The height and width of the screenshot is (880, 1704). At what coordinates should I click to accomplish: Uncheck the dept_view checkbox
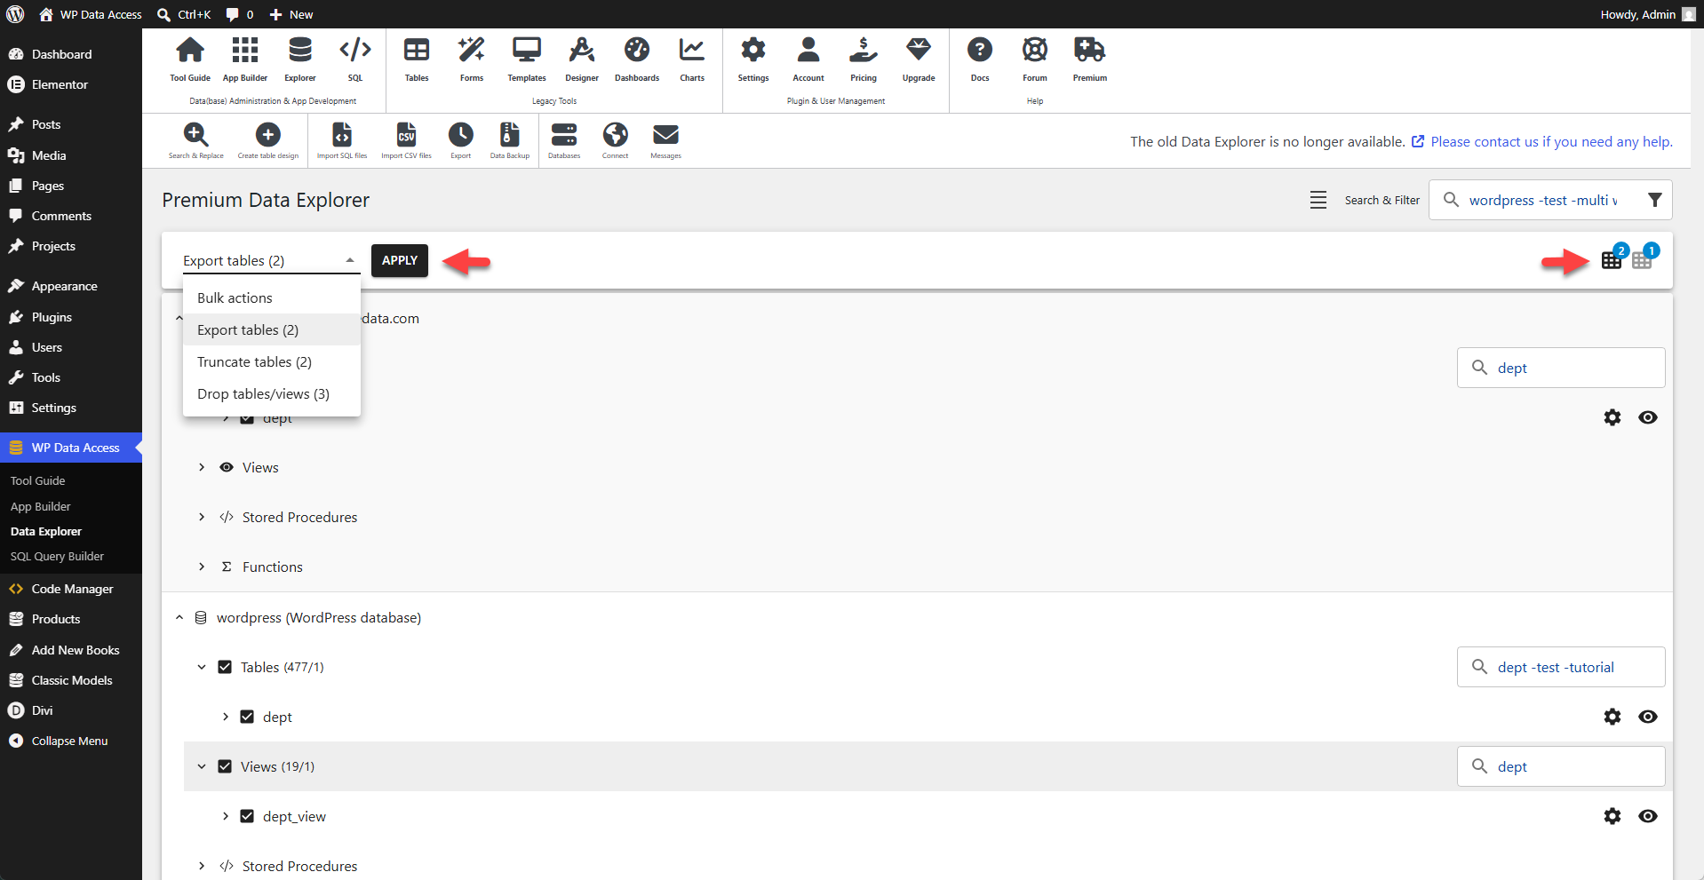[247, 816]
